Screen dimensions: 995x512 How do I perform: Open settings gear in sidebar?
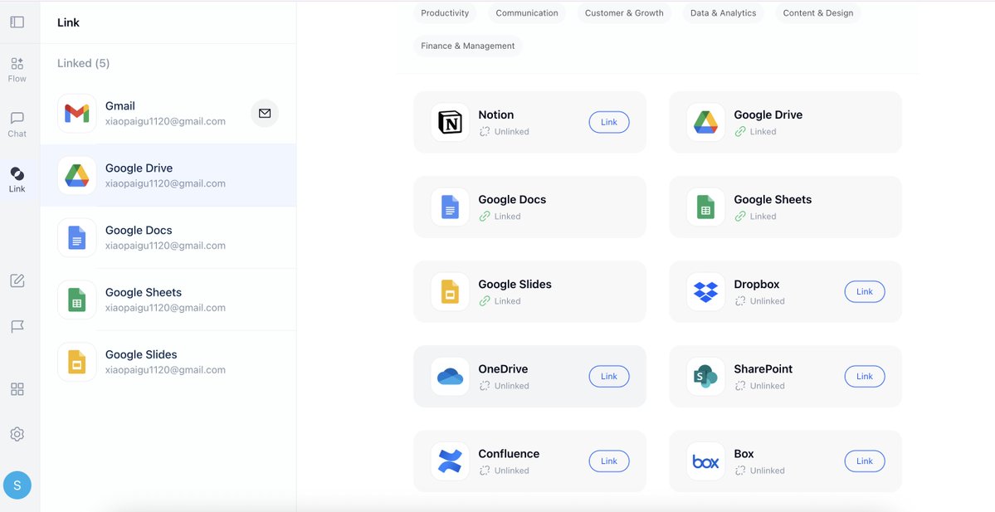coord(17,435)
